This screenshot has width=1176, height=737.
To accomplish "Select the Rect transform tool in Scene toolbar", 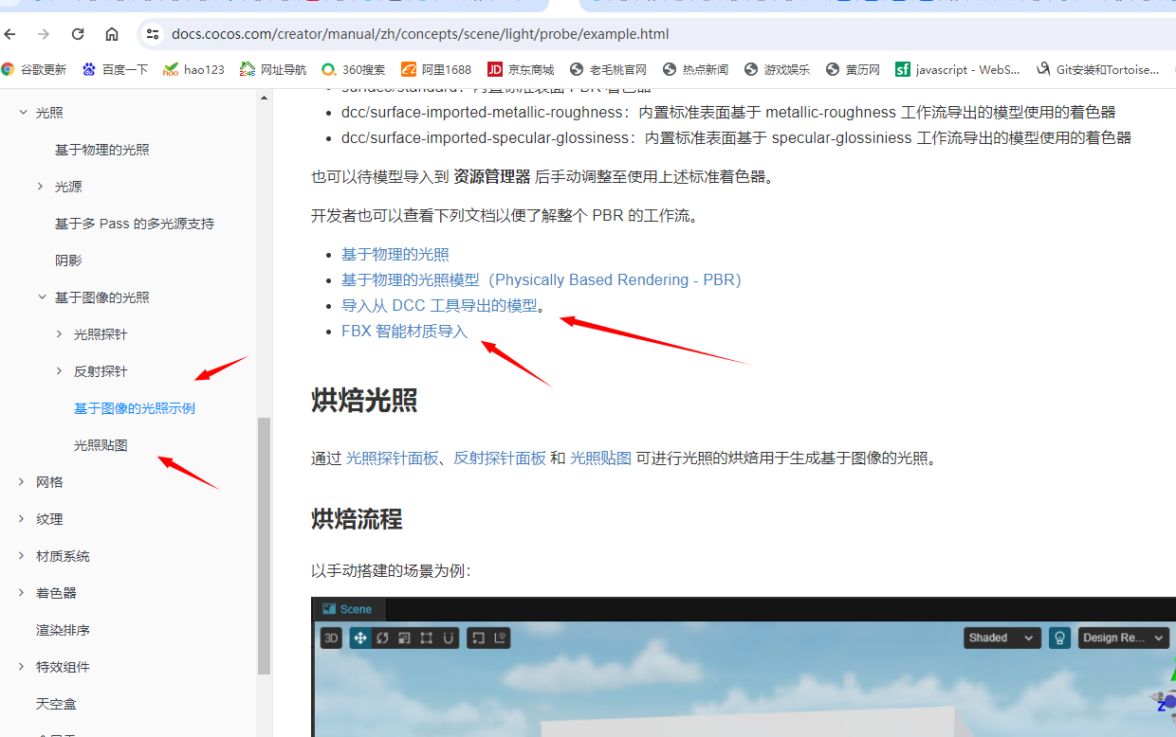I will click(427, 638).
